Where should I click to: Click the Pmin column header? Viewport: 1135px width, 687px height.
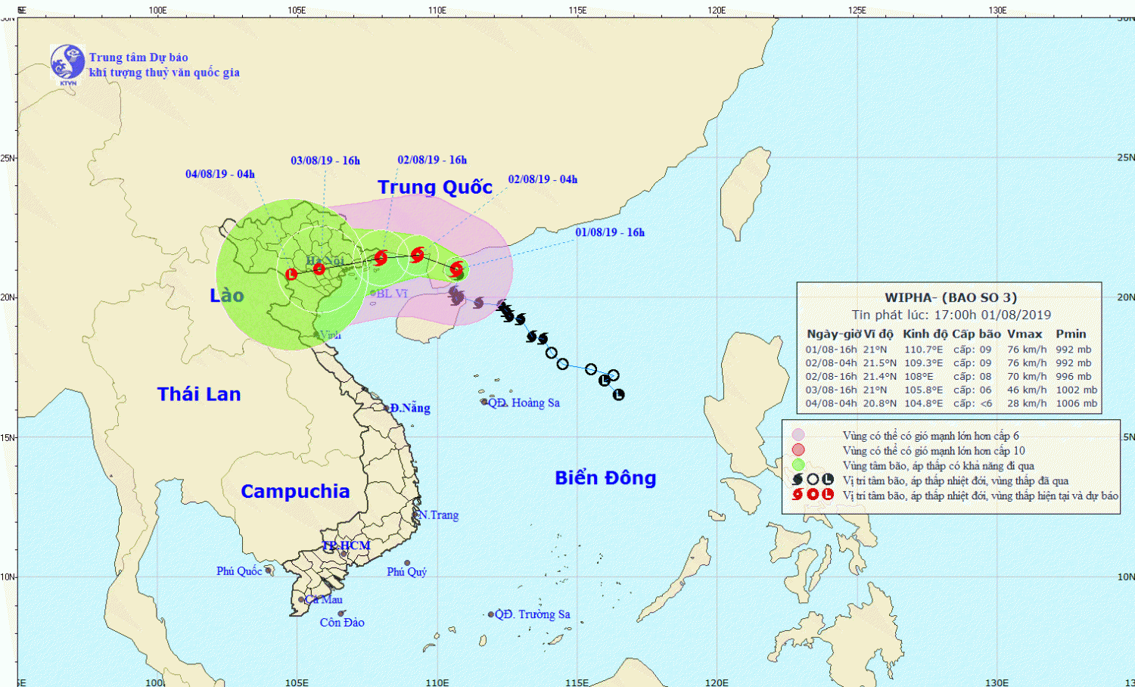(x=1071, y=334)
